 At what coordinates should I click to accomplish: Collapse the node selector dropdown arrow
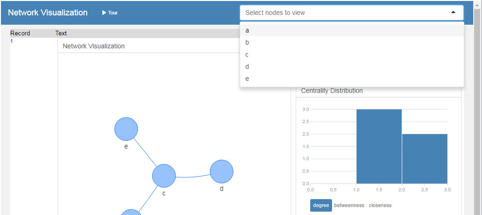(453, 13)
